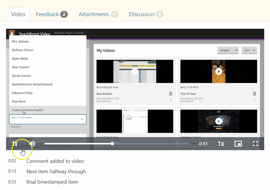Select Nicole Scotton from the list

click(48, 76)
